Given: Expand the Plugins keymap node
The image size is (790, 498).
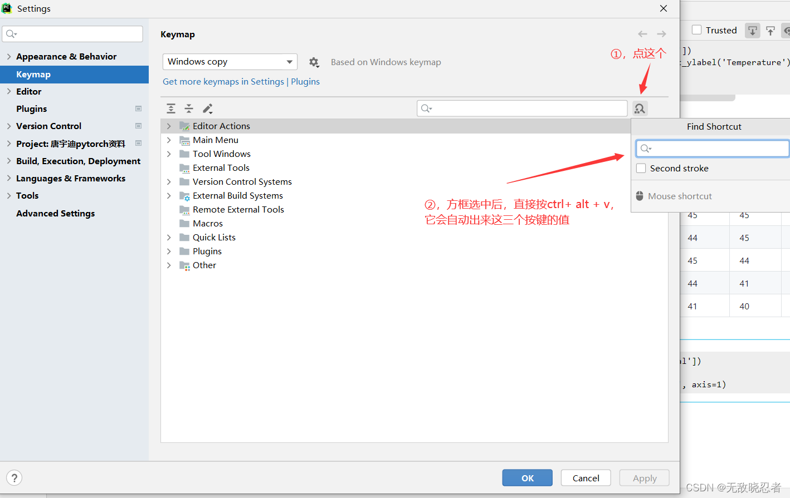Looking at the screenshot, I should click(169, 252).
